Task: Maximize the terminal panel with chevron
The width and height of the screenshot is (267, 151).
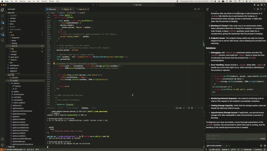Action: 198,108
